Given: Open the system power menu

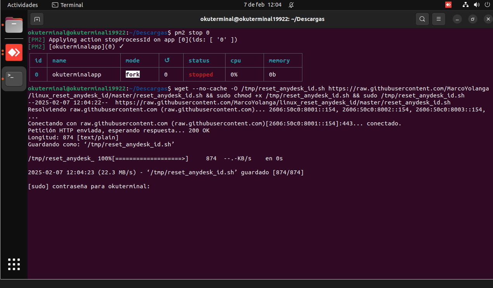Looking at the screenshot, I should tap(487, 5).
